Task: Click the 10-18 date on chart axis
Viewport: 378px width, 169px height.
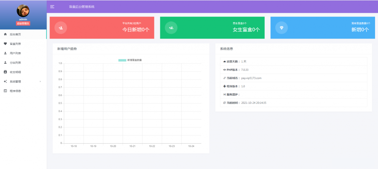Action: click(74, 146)
